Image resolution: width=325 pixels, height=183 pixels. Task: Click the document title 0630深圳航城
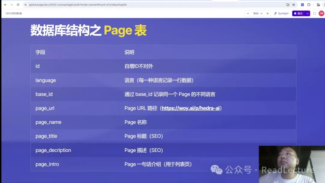coord(14,14)
